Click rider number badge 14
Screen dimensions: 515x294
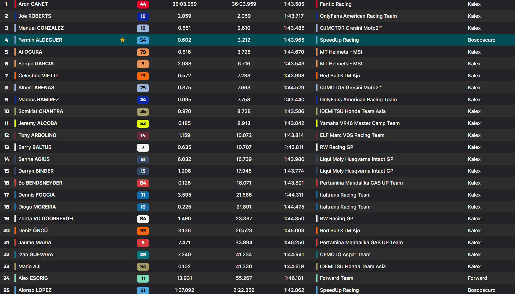143,135
